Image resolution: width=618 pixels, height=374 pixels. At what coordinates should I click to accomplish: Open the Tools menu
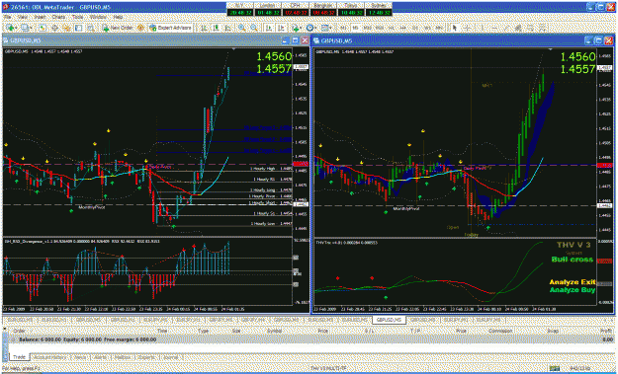77,18
